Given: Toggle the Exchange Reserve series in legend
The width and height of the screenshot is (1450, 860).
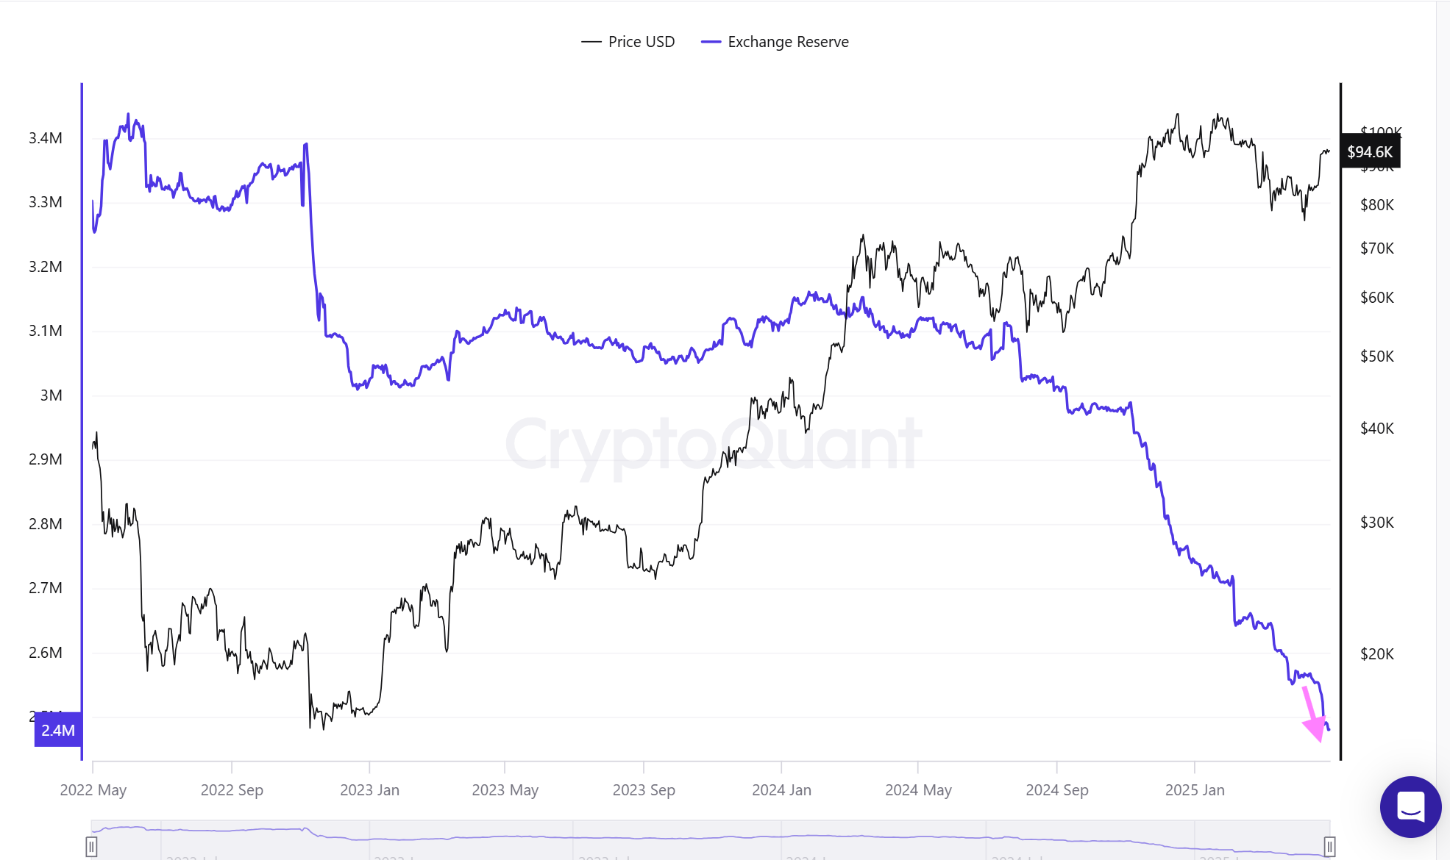Looking at the screenshot, I should 788,42.
